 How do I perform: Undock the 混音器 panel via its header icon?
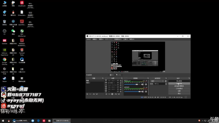[148, 78]
